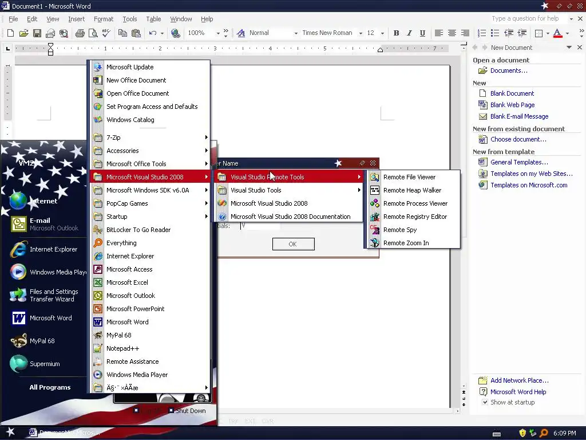Click the right indent marker on ruler
586x440 pixels.
pyautogui.click(x=380, y=50)
